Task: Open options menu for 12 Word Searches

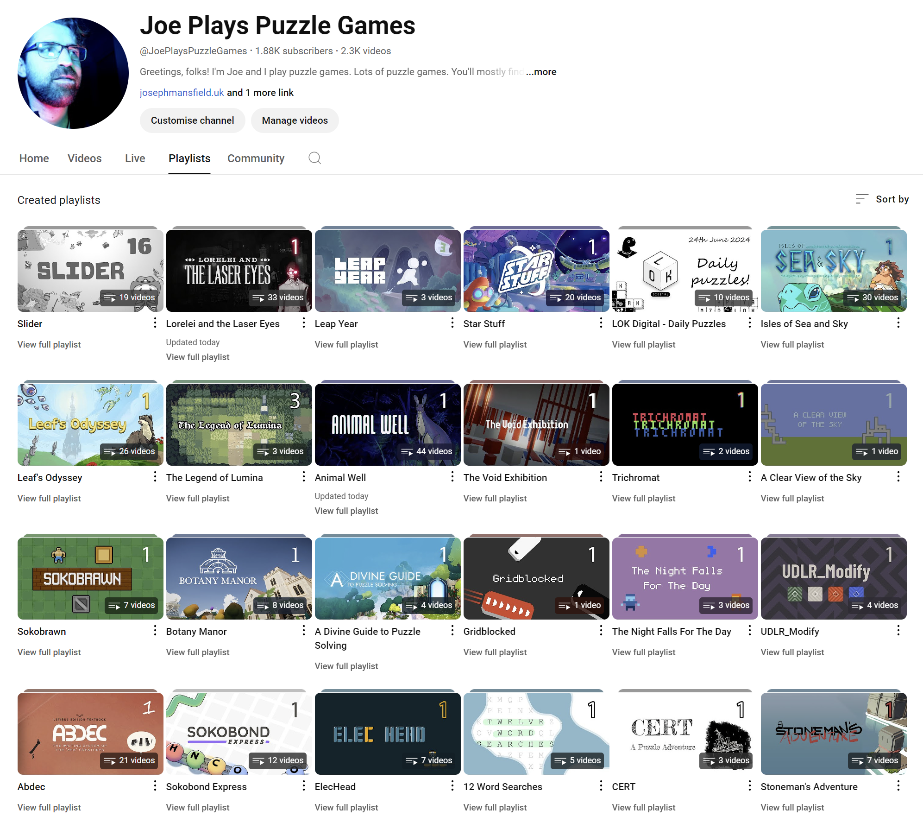Action: [x=601, y=786]
